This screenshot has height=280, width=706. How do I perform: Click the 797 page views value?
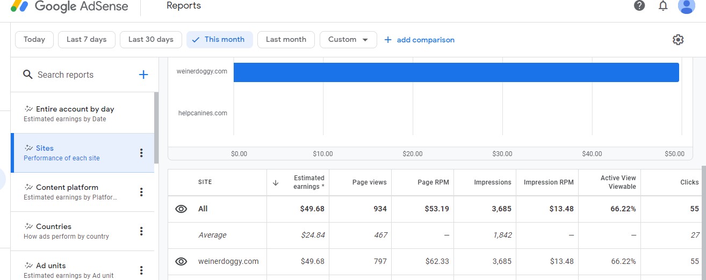click(380, 262)
